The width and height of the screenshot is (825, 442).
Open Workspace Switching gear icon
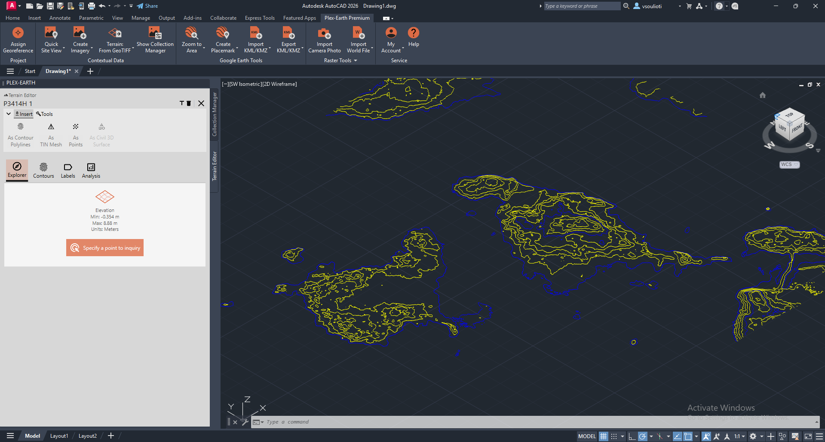753,436
